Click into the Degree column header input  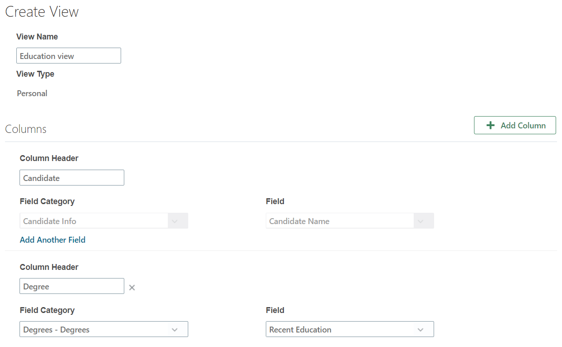pos(72,286)
